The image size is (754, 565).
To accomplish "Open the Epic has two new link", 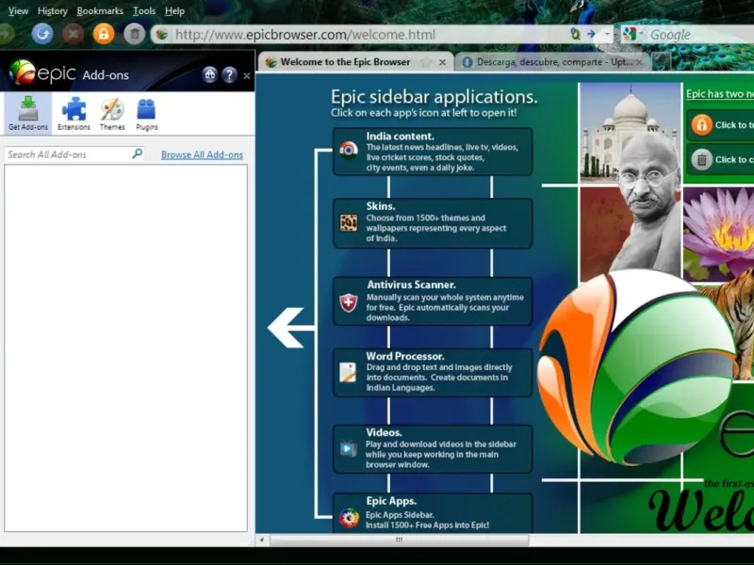I will (720, 93).
